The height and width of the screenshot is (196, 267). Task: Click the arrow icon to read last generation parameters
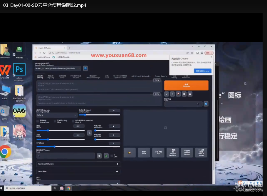pyautogui.click(x=167, y=94)
